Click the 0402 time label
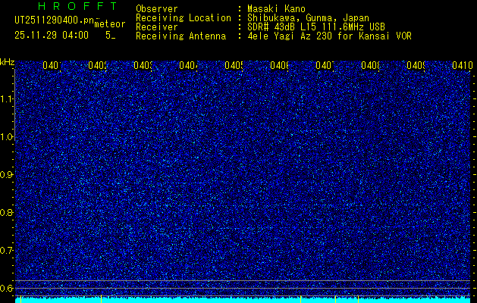The height and width of the screenshot is (303, 477). 98,65
